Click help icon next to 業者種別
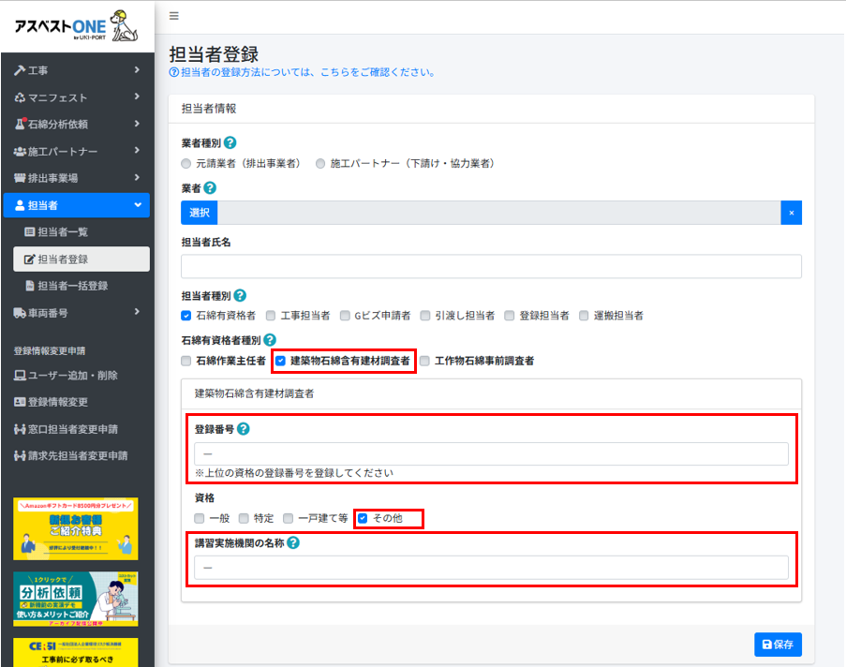 click(230, 143)
